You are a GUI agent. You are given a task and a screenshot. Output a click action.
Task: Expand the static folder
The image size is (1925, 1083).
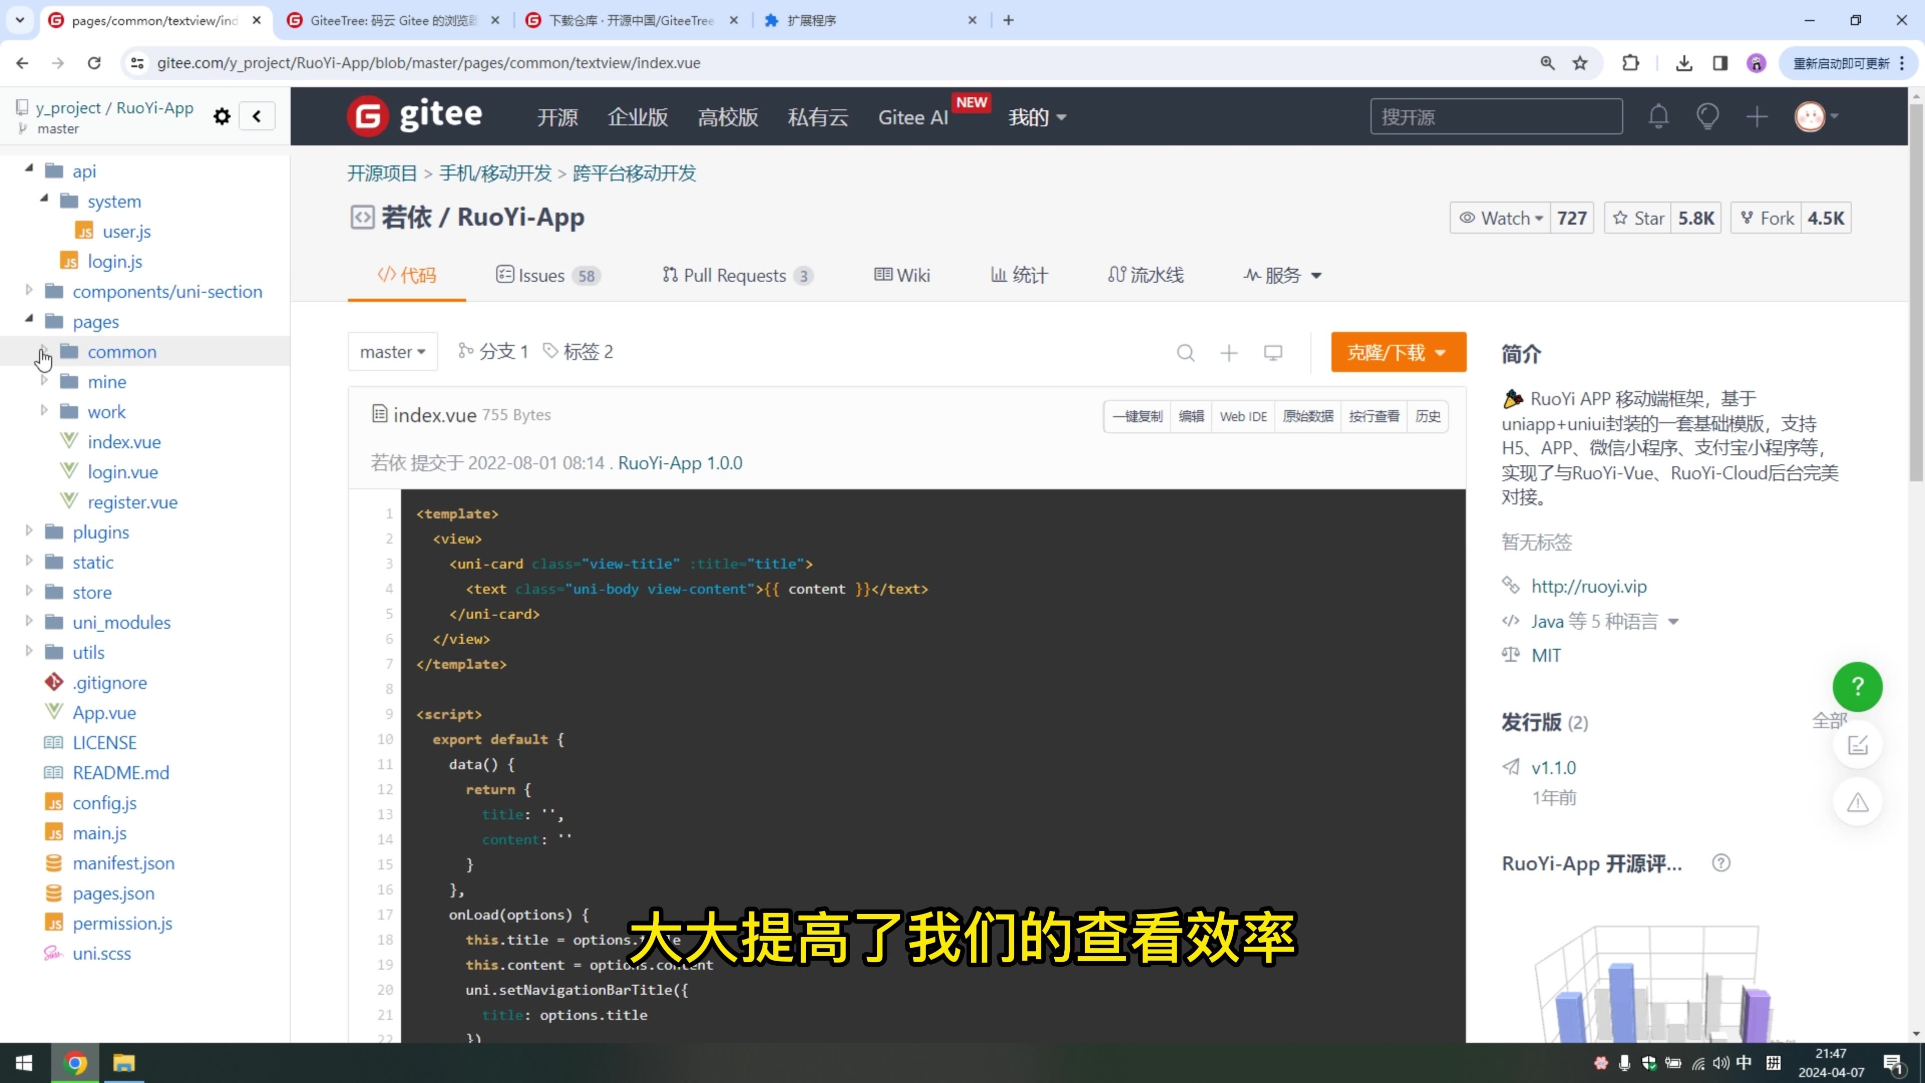coord(29,560)
